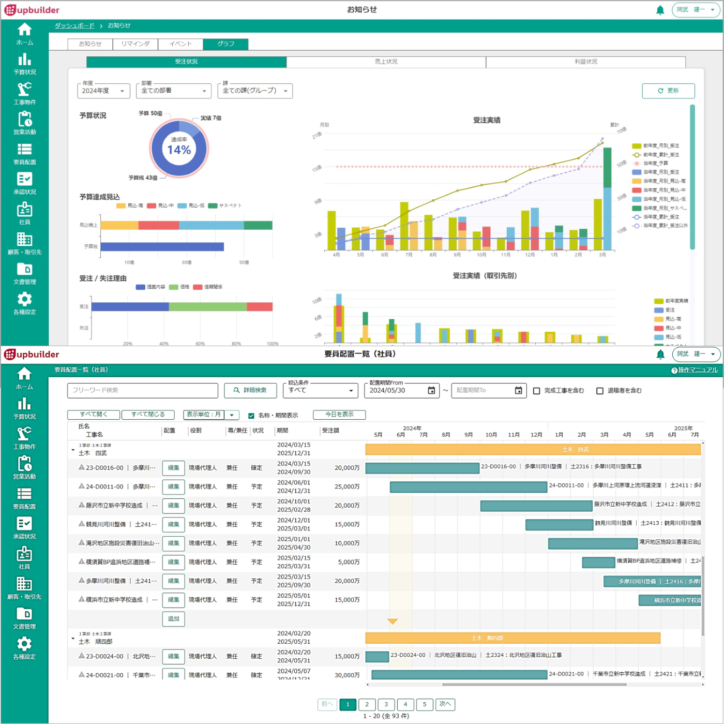Screen dimensions: 724x724
Task: Click the フリーワード検索 input field
Action: [x=142, y=390]
